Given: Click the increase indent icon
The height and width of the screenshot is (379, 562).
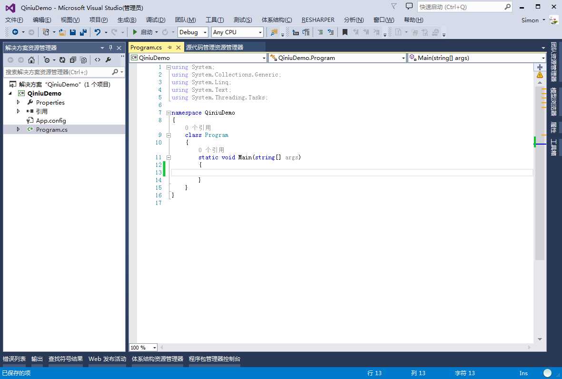Looking at the screenshot, I should pyautogui.click(x=331, y=32).
